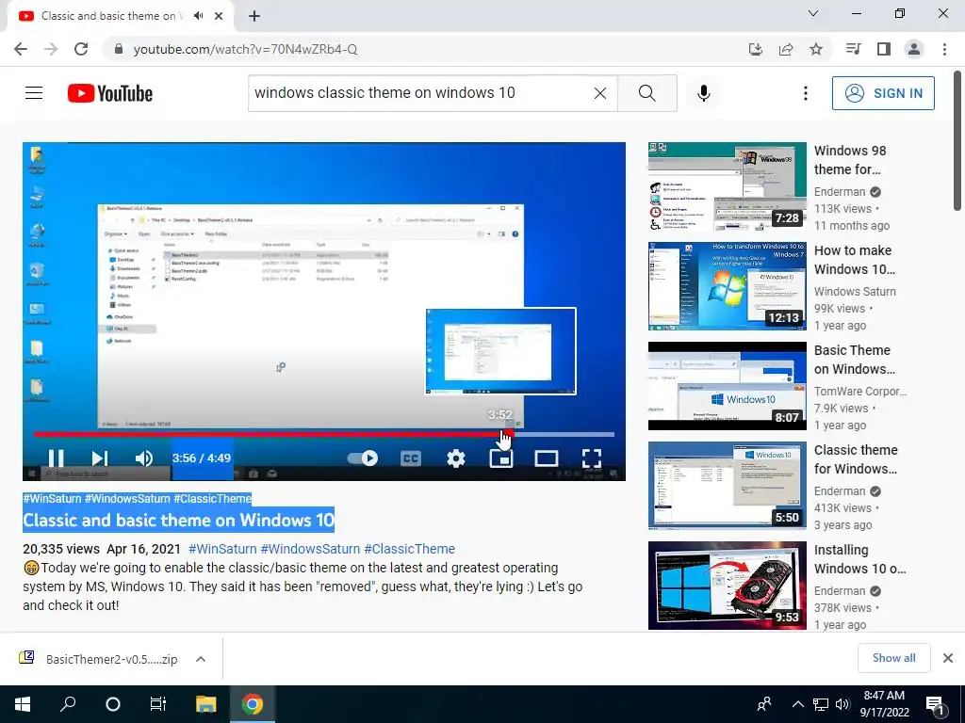The width and height of the screenshot is (965, 723).
Task: Open notification center
Action: pos(935,704)
